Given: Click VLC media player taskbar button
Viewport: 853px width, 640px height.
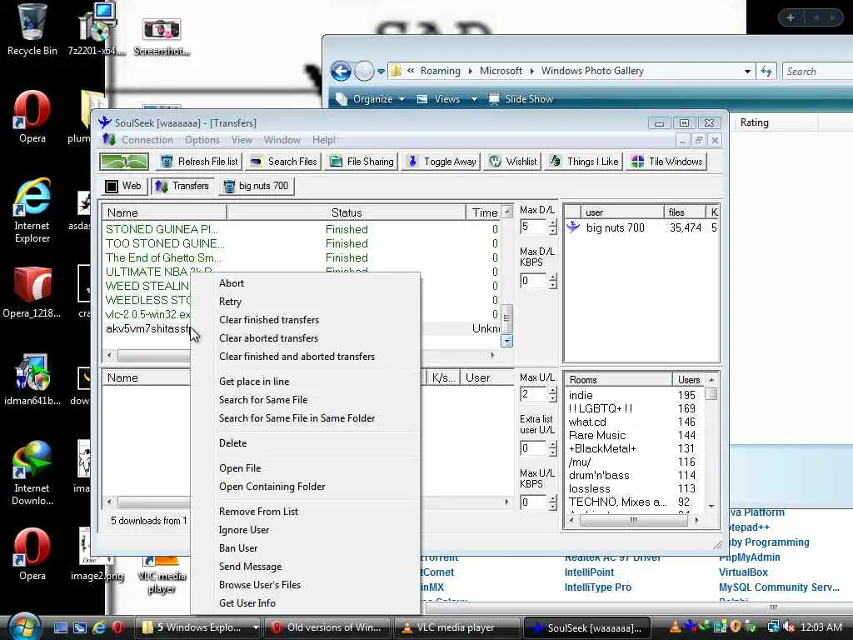Looking at the screenshot, I should tap(456, 627).
